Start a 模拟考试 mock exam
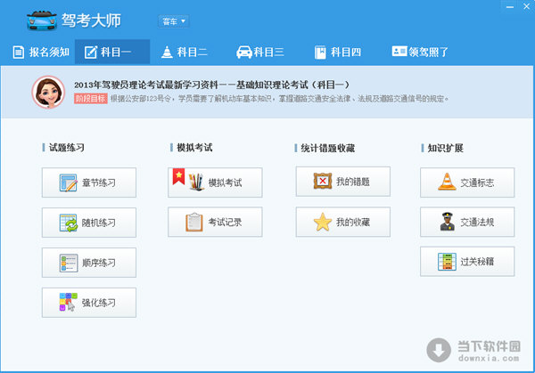 click(x=215, y=182)
